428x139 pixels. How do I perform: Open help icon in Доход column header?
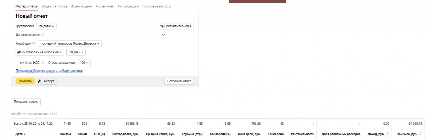[x=388, y=134]
